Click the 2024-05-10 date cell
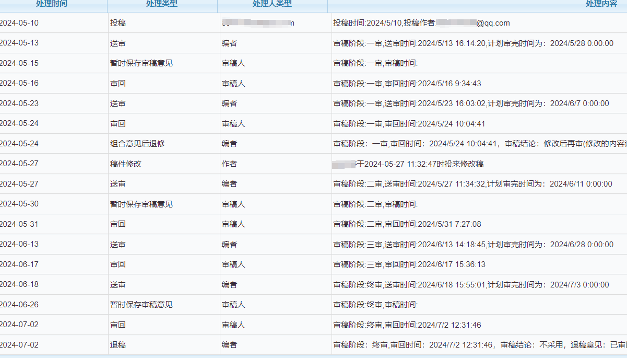 tap(19, 23)
